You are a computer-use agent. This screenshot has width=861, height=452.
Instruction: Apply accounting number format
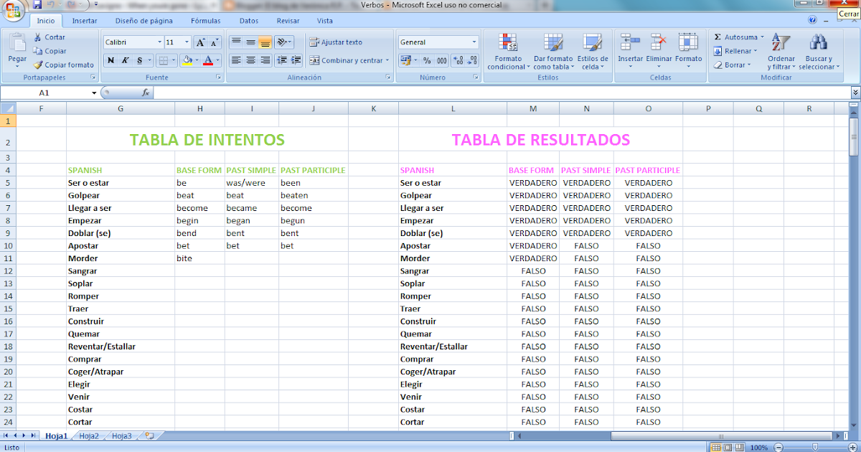click(405, 60)
